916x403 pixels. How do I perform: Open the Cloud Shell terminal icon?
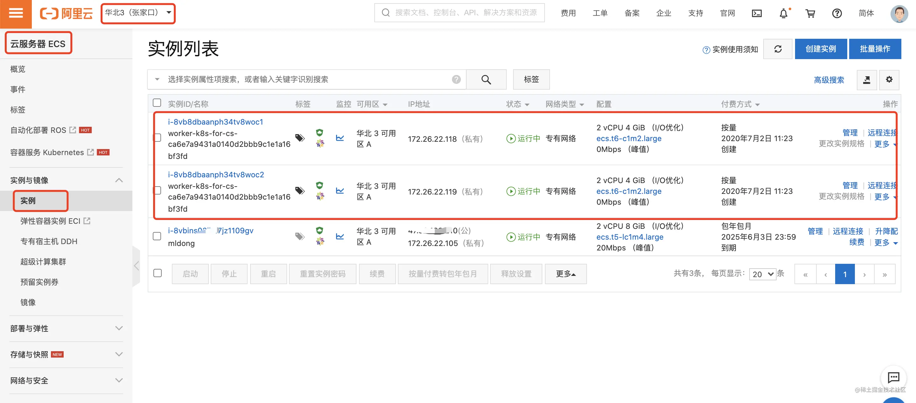[x=757, y=13]
